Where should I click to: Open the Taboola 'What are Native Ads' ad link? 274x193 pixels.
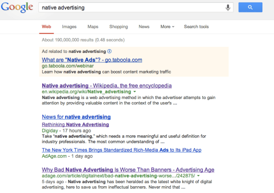(92, 60)
